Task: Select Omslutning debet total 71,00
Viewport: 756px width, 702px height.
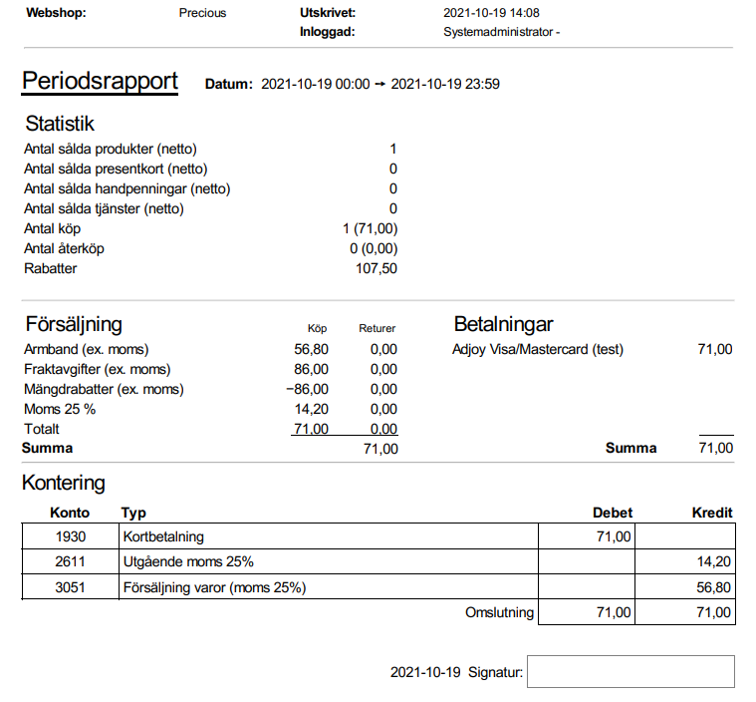Action: click(587, 612)
